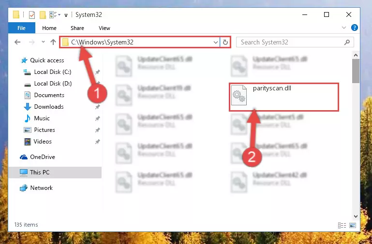This screenshot has width=372, height=244.
Task: Switch to the Home ribbon tab
Action: pos(49,28)
